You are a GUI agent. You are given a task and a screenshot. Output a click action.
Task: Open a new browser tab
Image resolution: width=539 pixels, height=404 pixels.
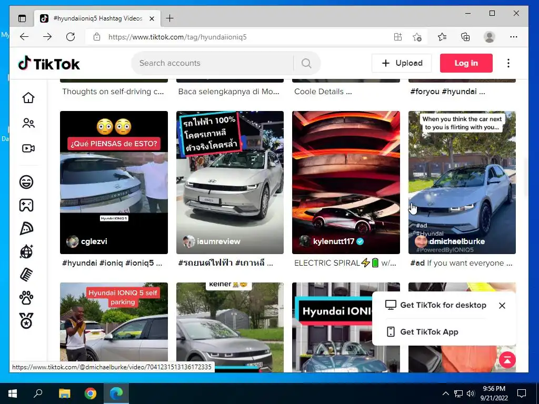click(170, 18)
